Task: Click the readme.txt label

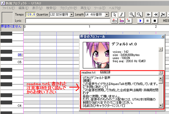Action: pyautogui.click(x=88, y=72)
